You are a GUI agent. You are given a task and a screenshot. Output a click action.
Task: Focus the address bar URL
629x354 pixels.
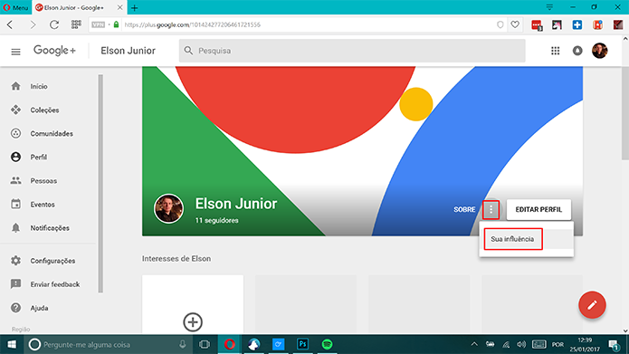click(192, 24)
